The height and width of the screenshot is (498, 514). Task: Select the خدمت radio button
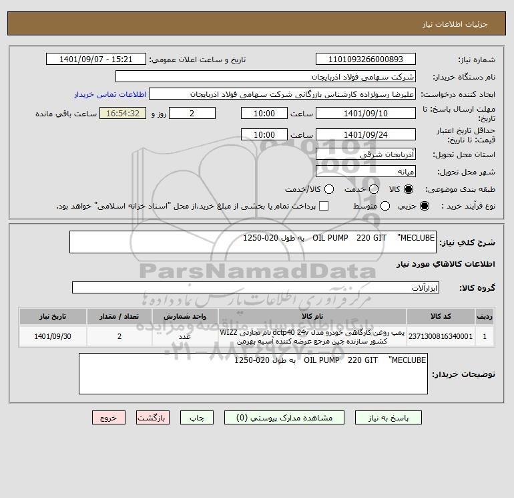[x=374, y=189]
